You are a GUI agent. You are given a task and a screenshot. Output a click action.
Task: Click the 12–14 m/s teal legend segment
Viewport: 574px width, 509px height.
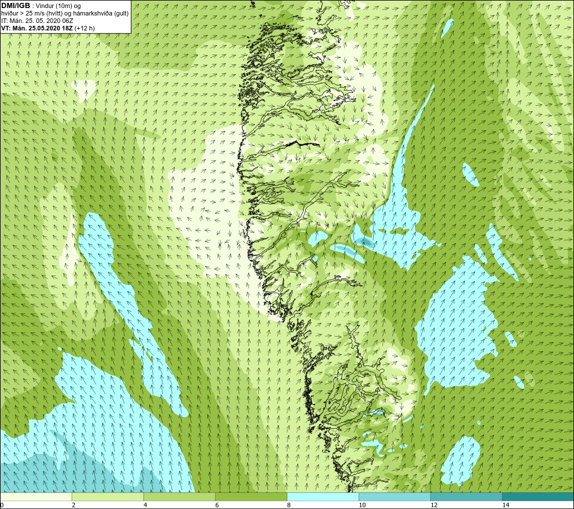coord(466,496)
